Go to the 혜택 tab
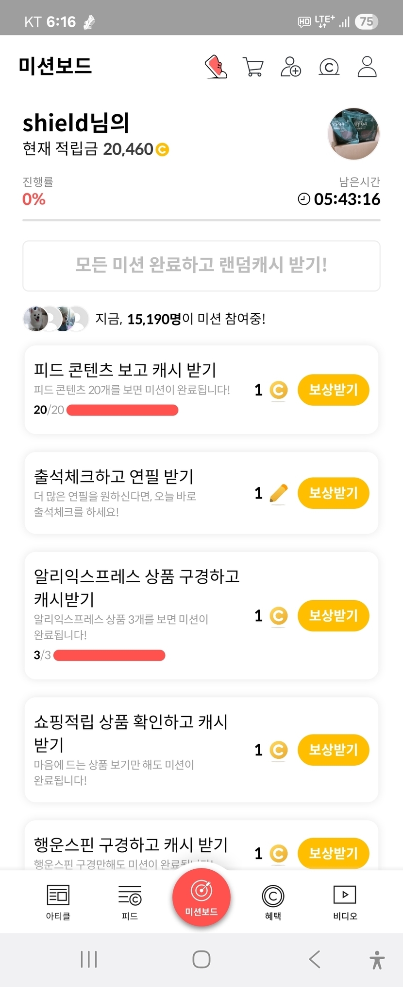Viewport: 403px width, 987px height. click(x=273, y=901)
